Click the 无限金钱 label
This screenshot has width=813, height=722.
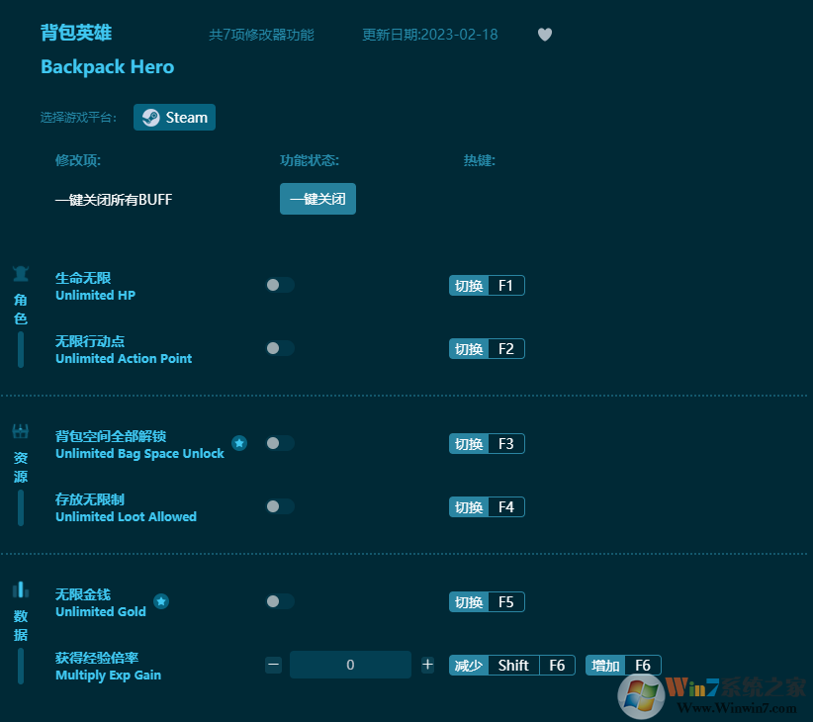(83, 594)
